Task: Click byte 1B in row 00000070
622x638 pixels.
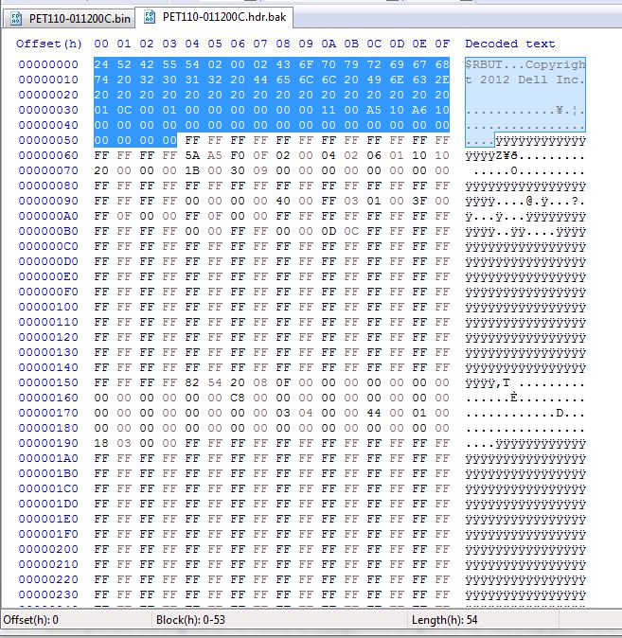Action: pos(192,170)
